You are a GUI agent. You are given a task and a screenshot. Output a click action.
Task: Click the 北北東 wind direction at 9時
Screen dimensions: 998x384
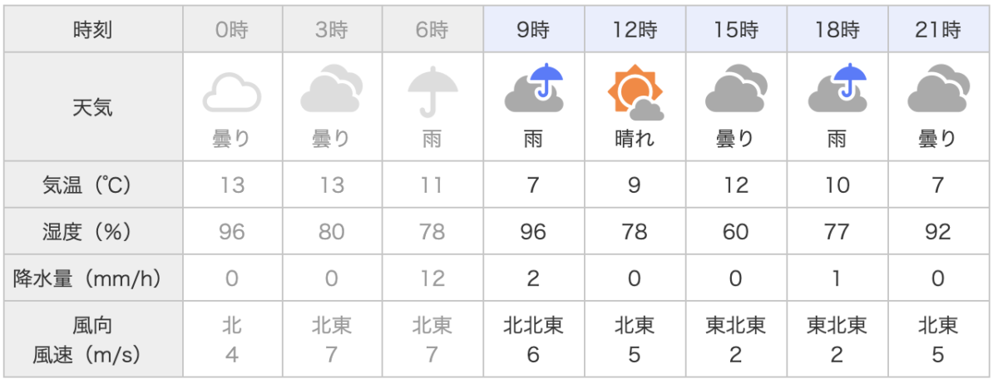[x=533, y=325]
